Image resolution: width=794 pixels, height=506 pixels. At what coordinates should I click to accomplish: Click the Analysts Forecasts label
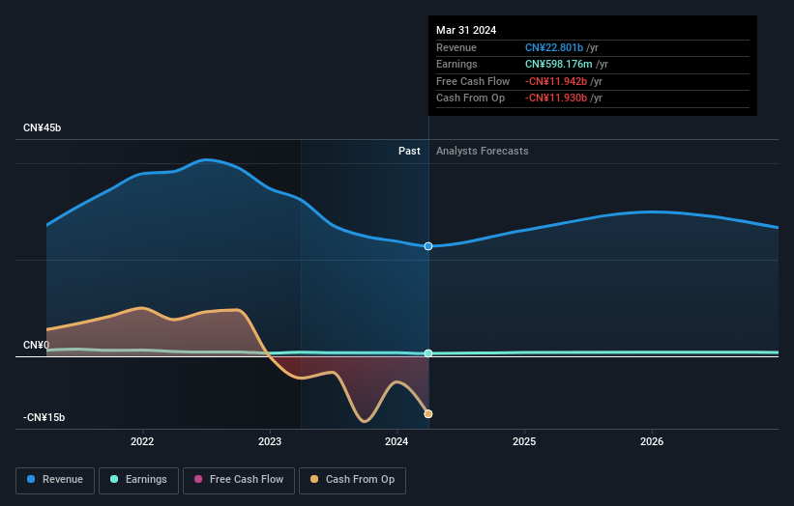coord(482,151)
